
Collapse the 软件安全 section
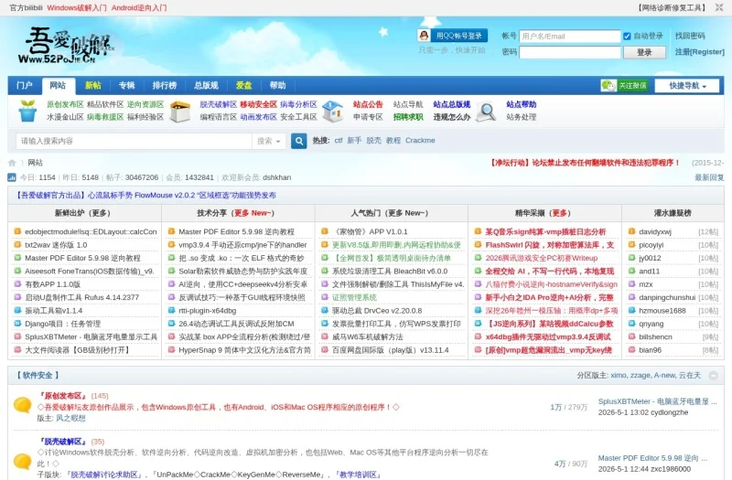pos(714,376)
